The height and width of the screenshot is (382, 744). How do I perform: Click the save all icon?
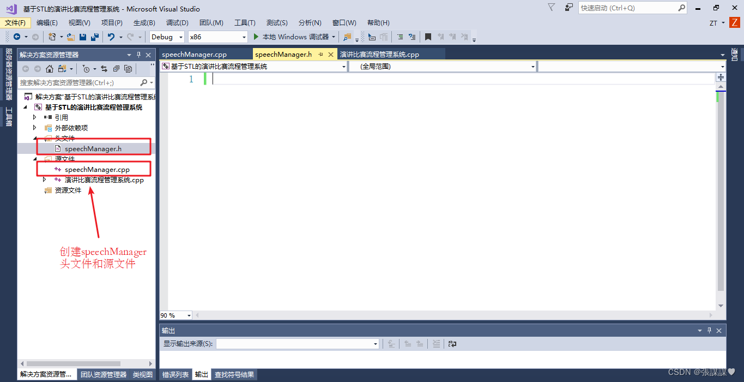point(95,37)
